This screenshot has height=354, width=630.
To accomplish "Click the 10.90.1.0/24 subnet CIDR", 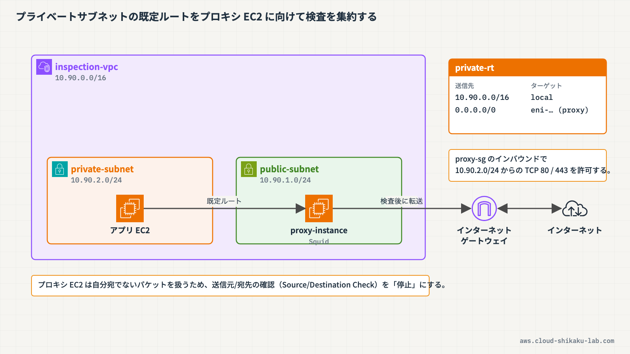I will [285, 180].
